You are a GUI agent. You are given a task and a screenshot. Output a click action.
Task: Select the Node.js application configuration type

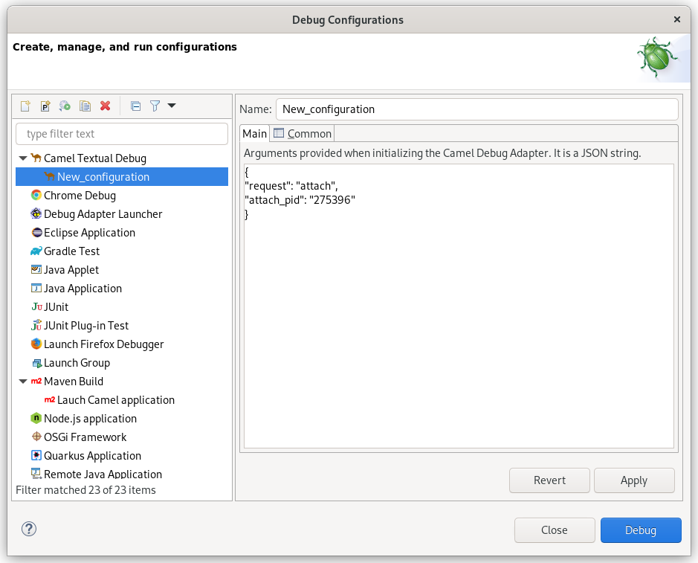coord(89,418)
